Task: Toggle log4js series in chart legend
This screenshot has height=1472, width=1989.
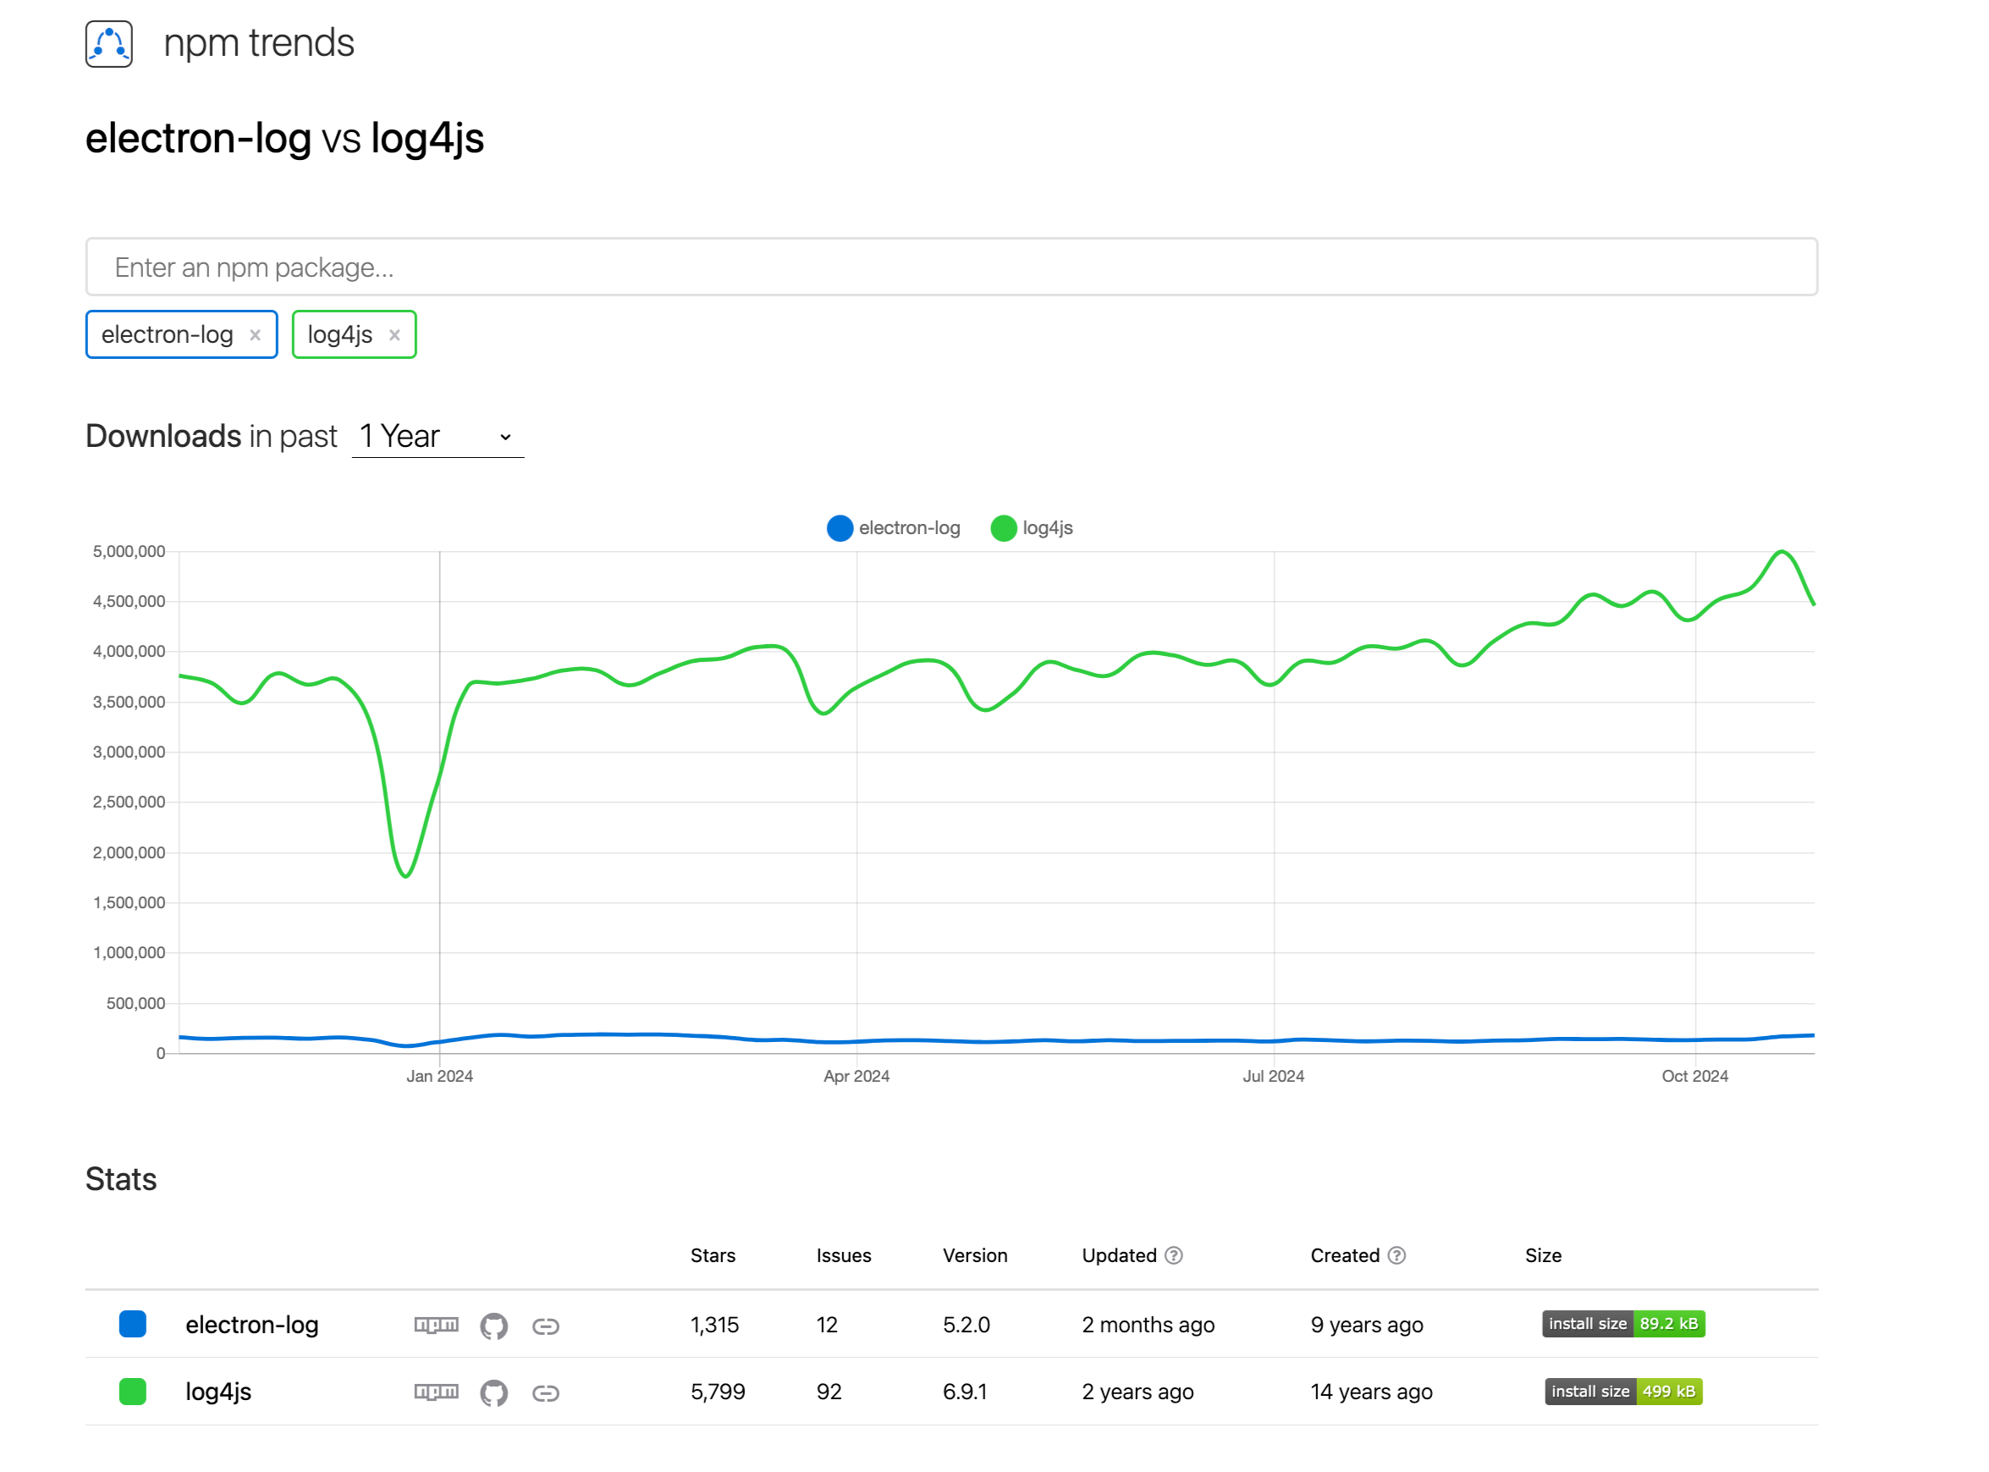Action: point(1032,528)
